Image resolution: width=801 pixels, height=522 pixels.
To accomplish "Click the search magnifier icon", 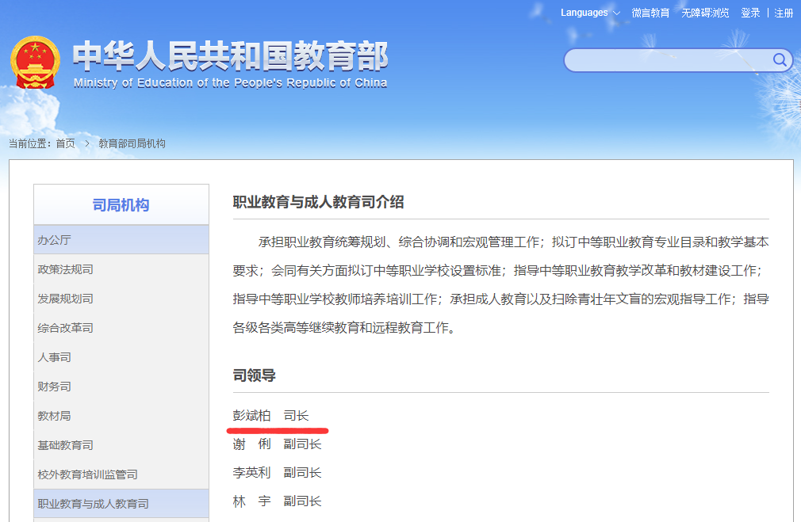I will [780, 60].
